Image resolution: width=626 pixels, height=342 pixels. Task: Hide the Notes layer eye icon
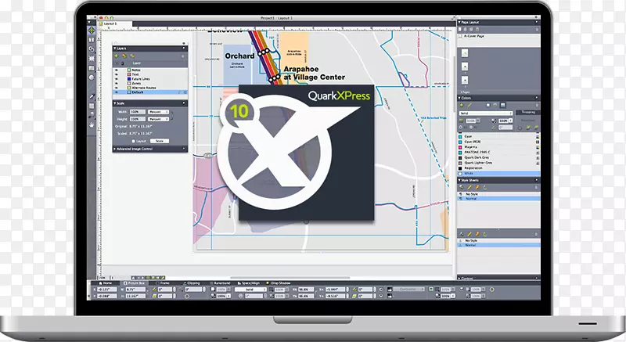[x=117, y=70]
